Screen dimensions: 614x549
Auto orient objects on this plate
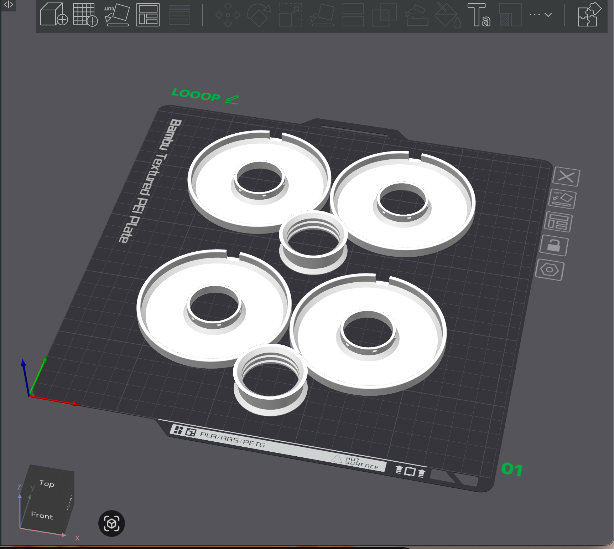562,199
